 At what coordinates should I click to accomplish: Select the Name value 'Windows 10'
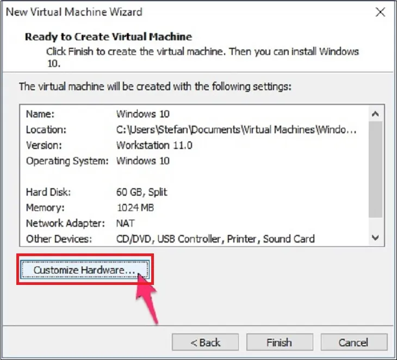point(143,114)
